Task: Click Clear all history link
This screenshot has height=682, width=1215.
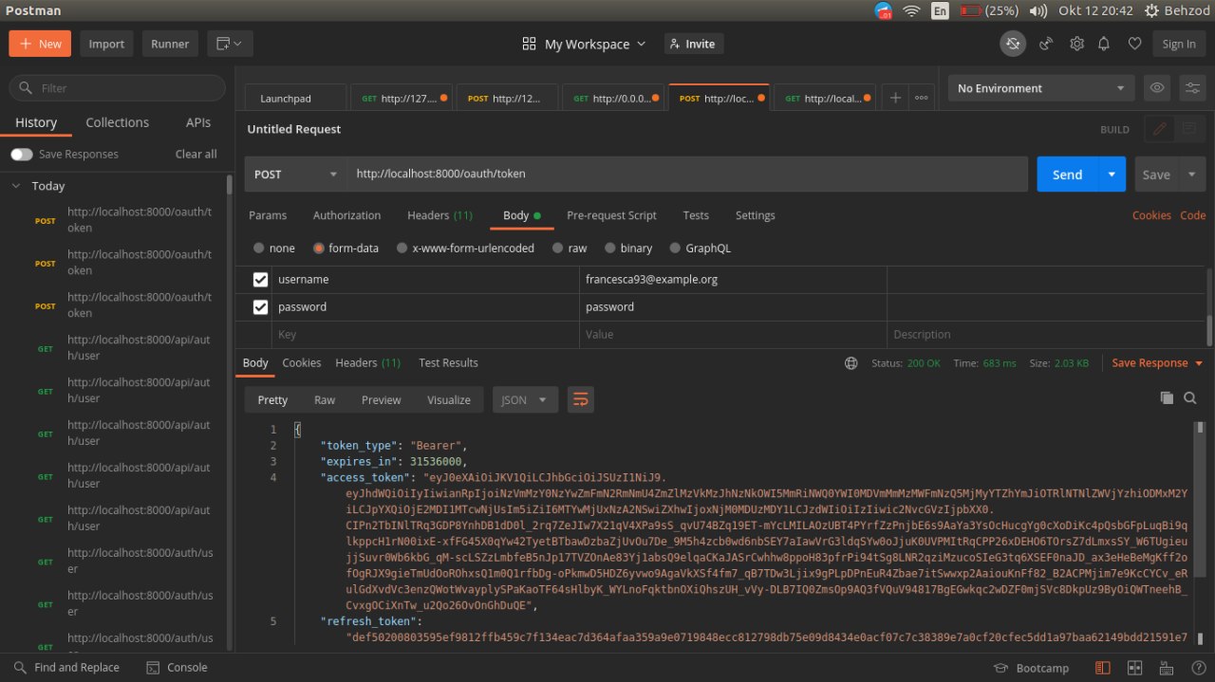Action: tap(196, 154)
